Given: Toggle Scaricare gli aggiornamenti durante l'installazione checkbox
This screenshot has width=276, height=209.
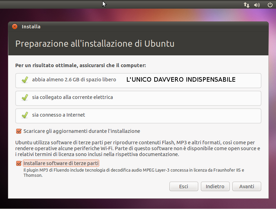Looking at the screenshot, I should click(x=19, y=131).
